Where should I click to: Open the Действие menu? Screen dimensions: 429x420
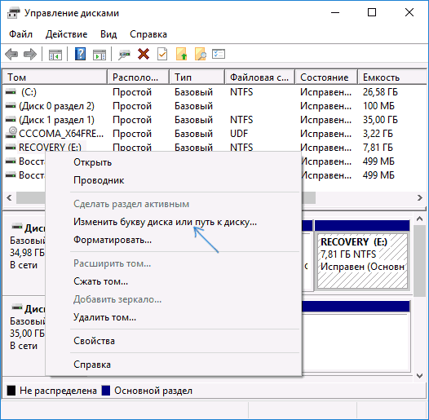(x=67, y=34)
